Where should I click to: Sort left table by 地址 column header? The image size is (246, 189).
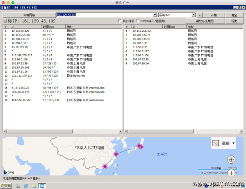pos(93,27)
